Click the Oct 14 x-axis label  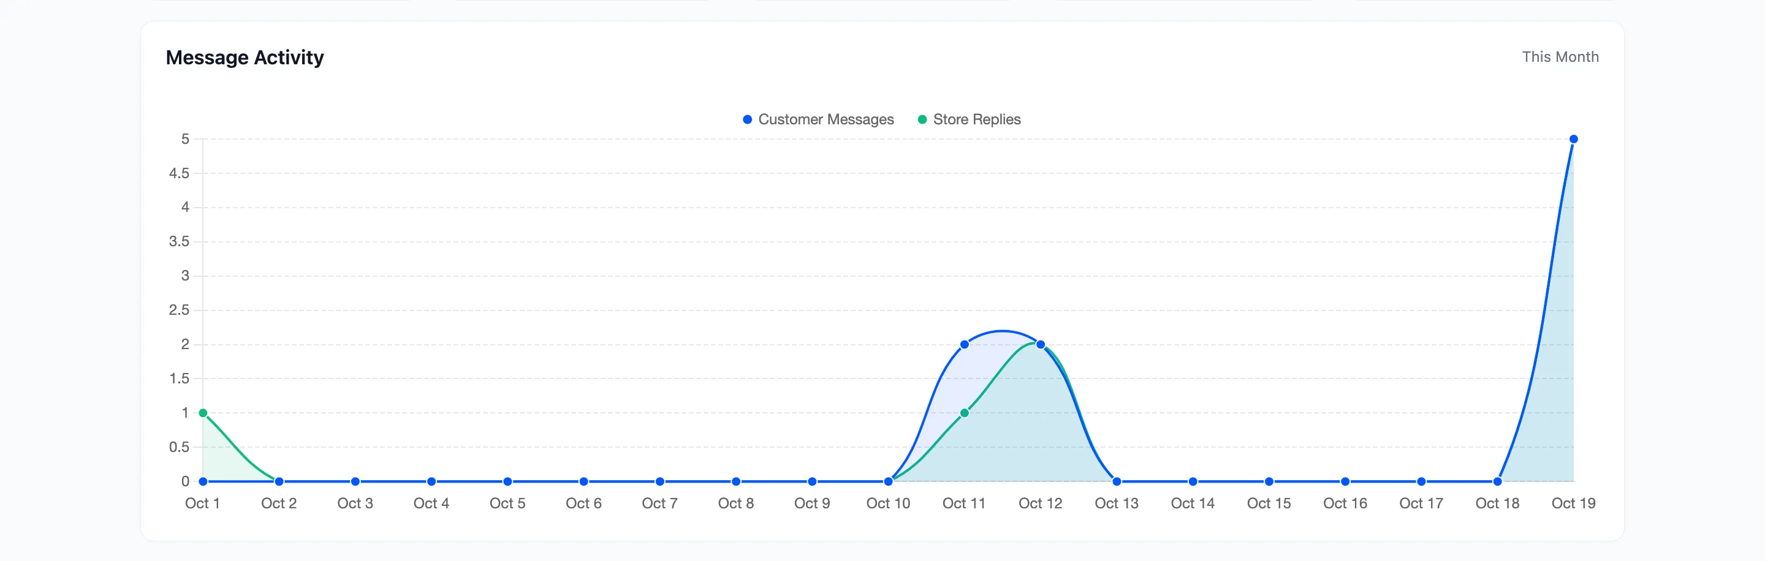pyautogui.click(x=1193, y=503)
